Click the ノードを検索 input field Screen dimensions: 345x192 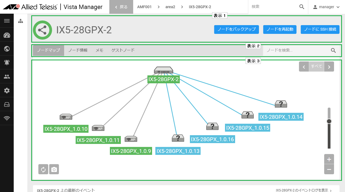point(296,50)
